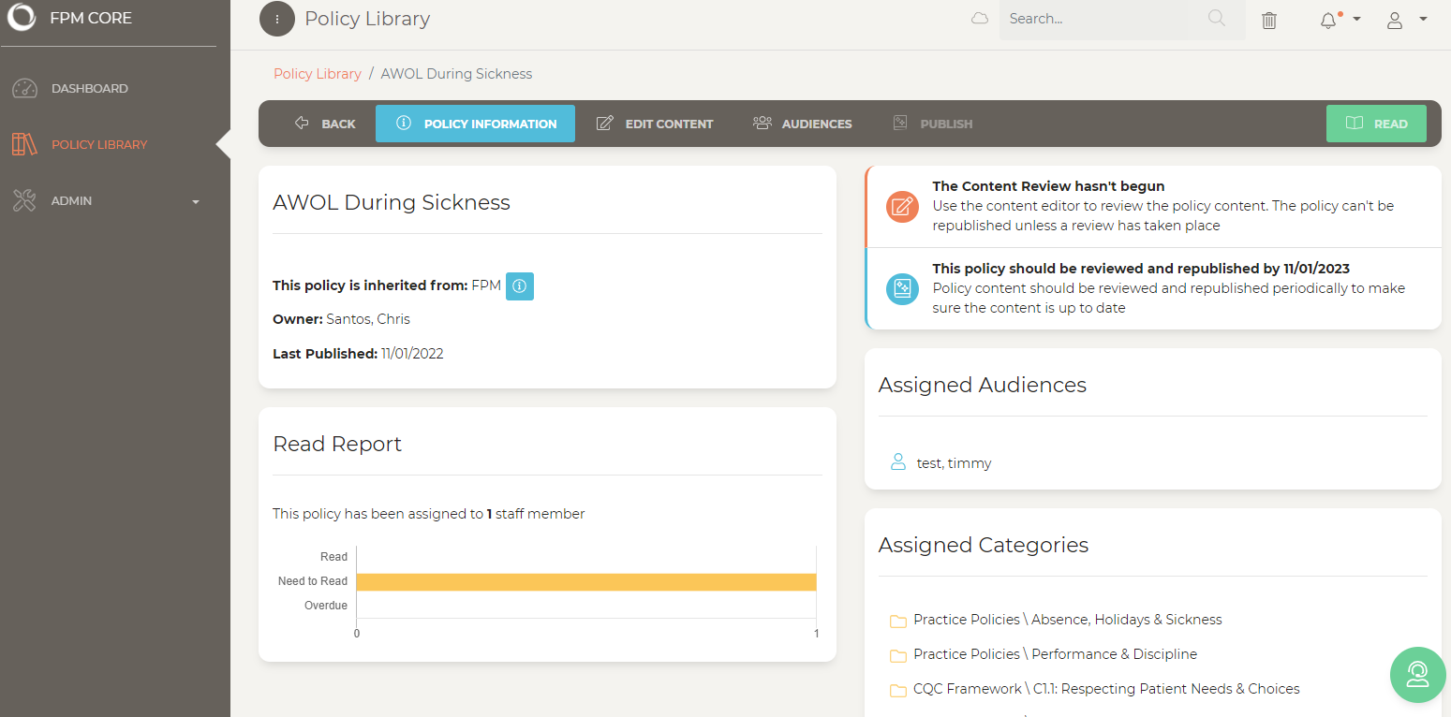
Task: Click the disabled Publish tab
Action: tap(933, 124)
